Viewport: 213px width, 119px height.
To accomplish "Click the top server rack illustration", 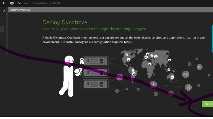I will tap(95, 61).
